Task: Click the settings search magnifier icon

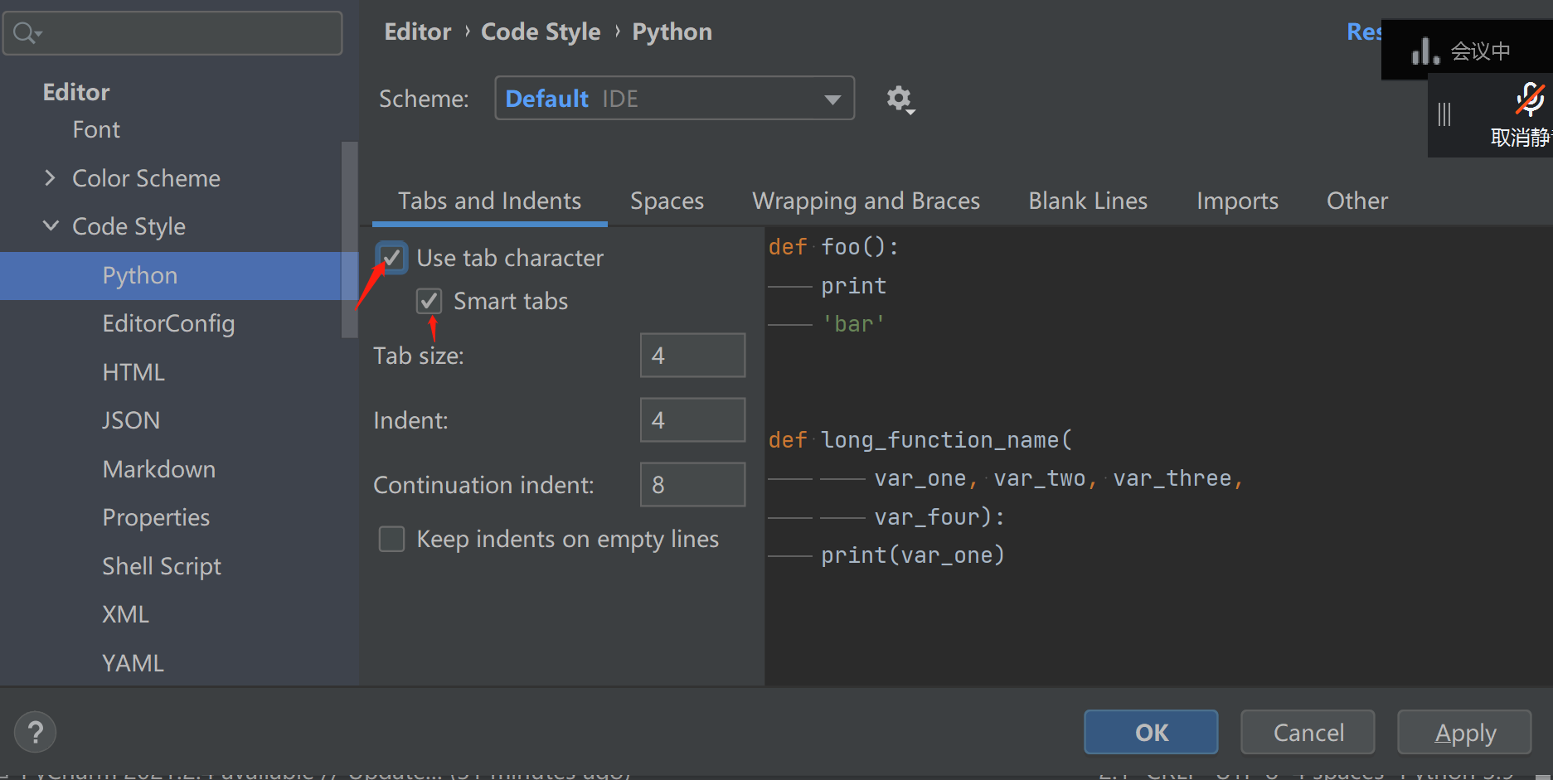Action: click(26, 33)
